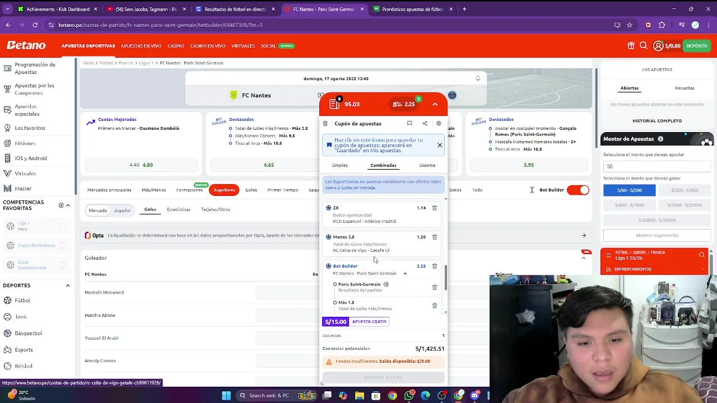The image size is (717, 403).
Task: Open the Enfrentamientos section bar
Action: coord(655,269)
